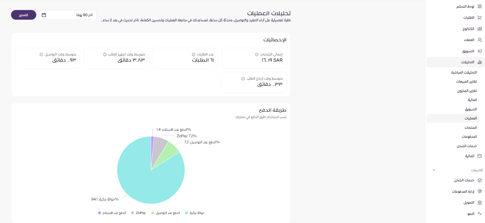Click the متوسط وقت التوصيل stat card

(x=48, y=58)
